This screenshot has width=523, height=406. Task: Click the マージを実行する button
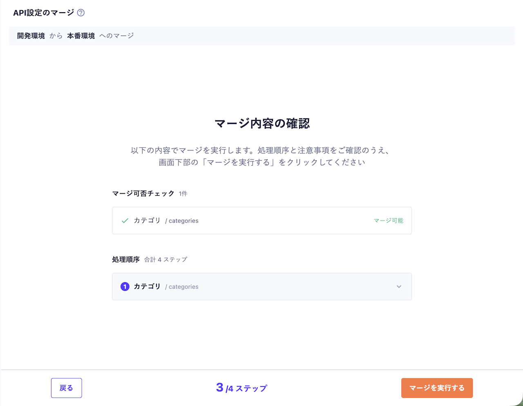point(437,388)
